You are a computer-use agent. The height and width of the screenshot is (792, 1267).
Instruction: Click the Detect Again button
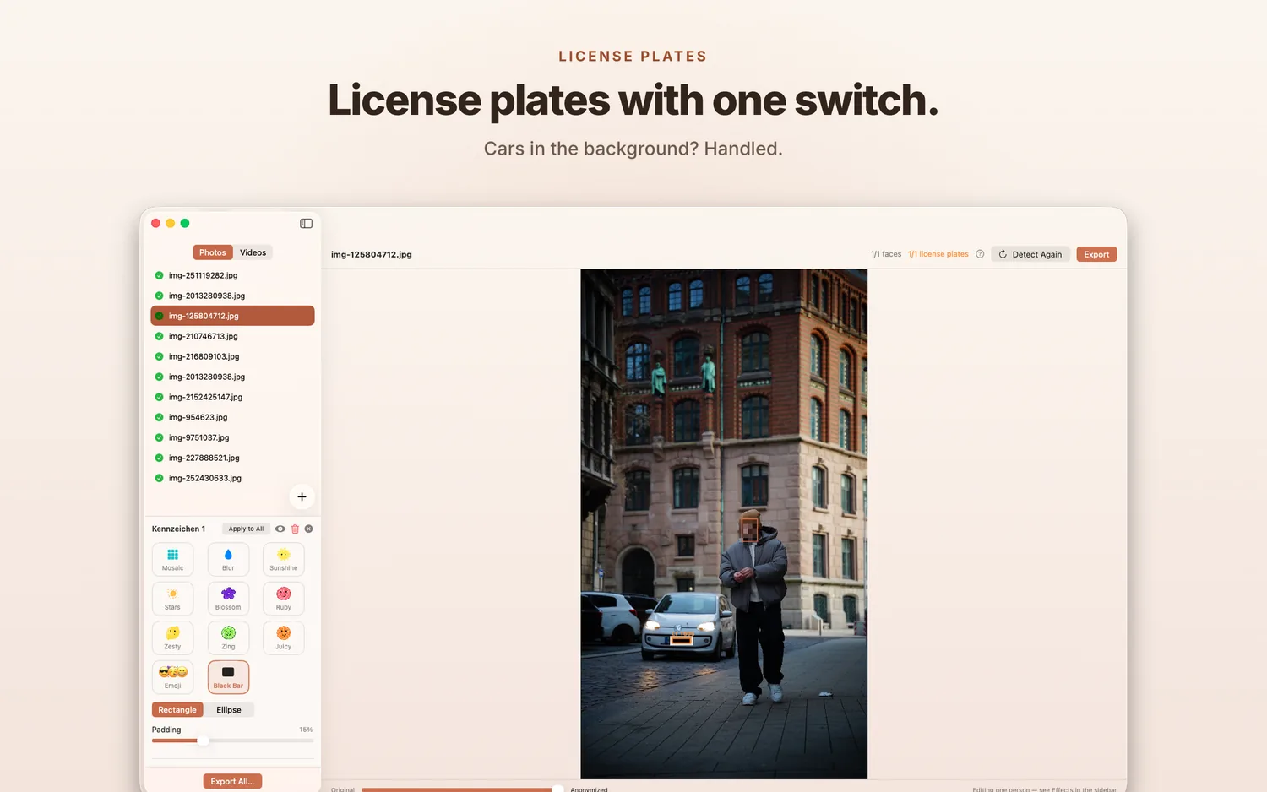coord(1030,254)
